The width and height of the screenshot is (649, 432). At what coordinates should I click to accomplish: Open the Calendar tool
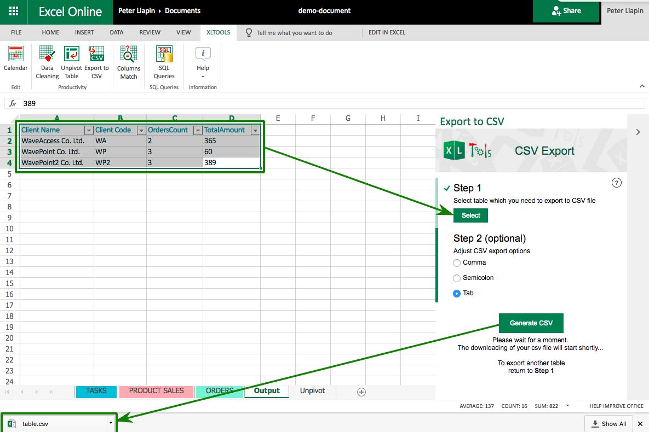click(16, 59)
